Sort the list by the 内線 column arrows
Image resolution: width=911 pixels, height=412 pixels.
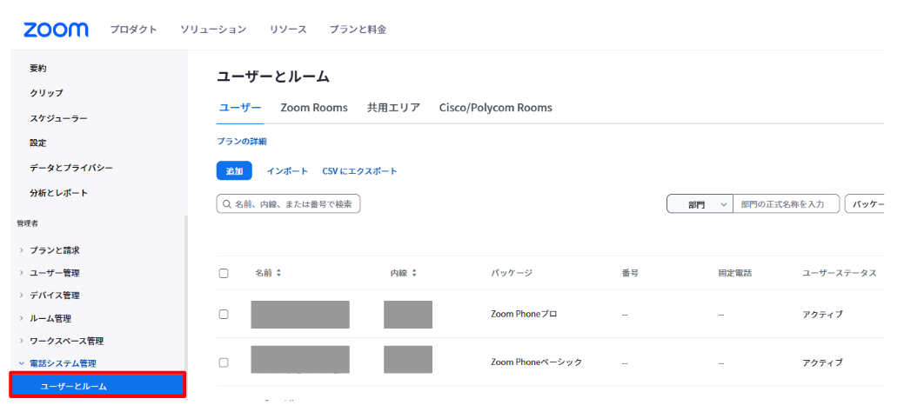(x=414, y=273)
